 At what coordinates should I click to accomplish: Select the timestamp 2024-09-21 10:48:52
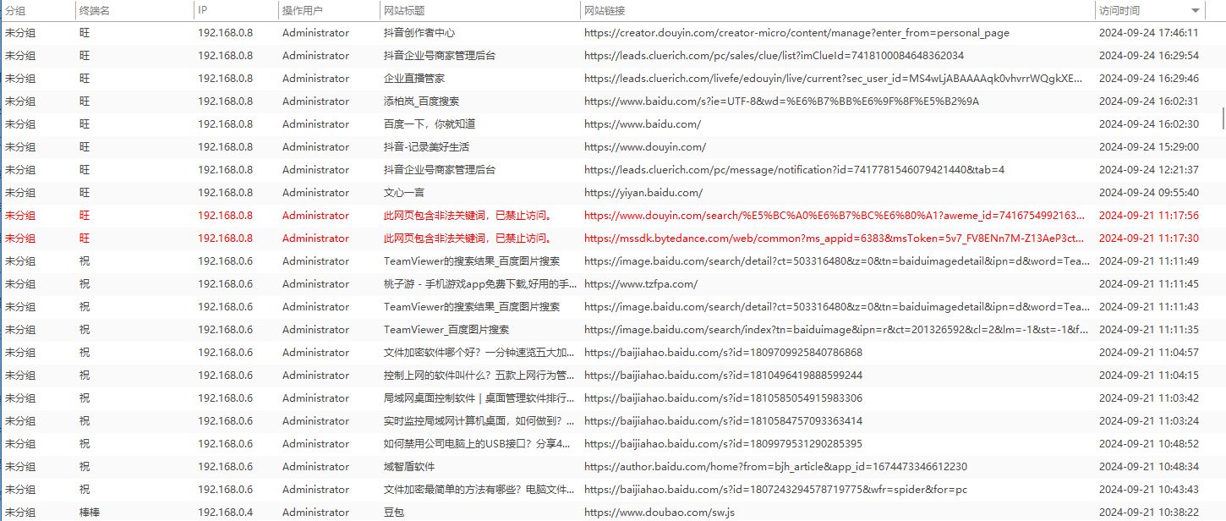[1149, 444]
